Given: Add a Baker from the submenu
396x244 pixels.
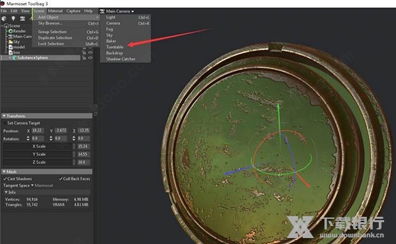Looking at the screenshot, I should pyautogui.click(x=126, y=41).
